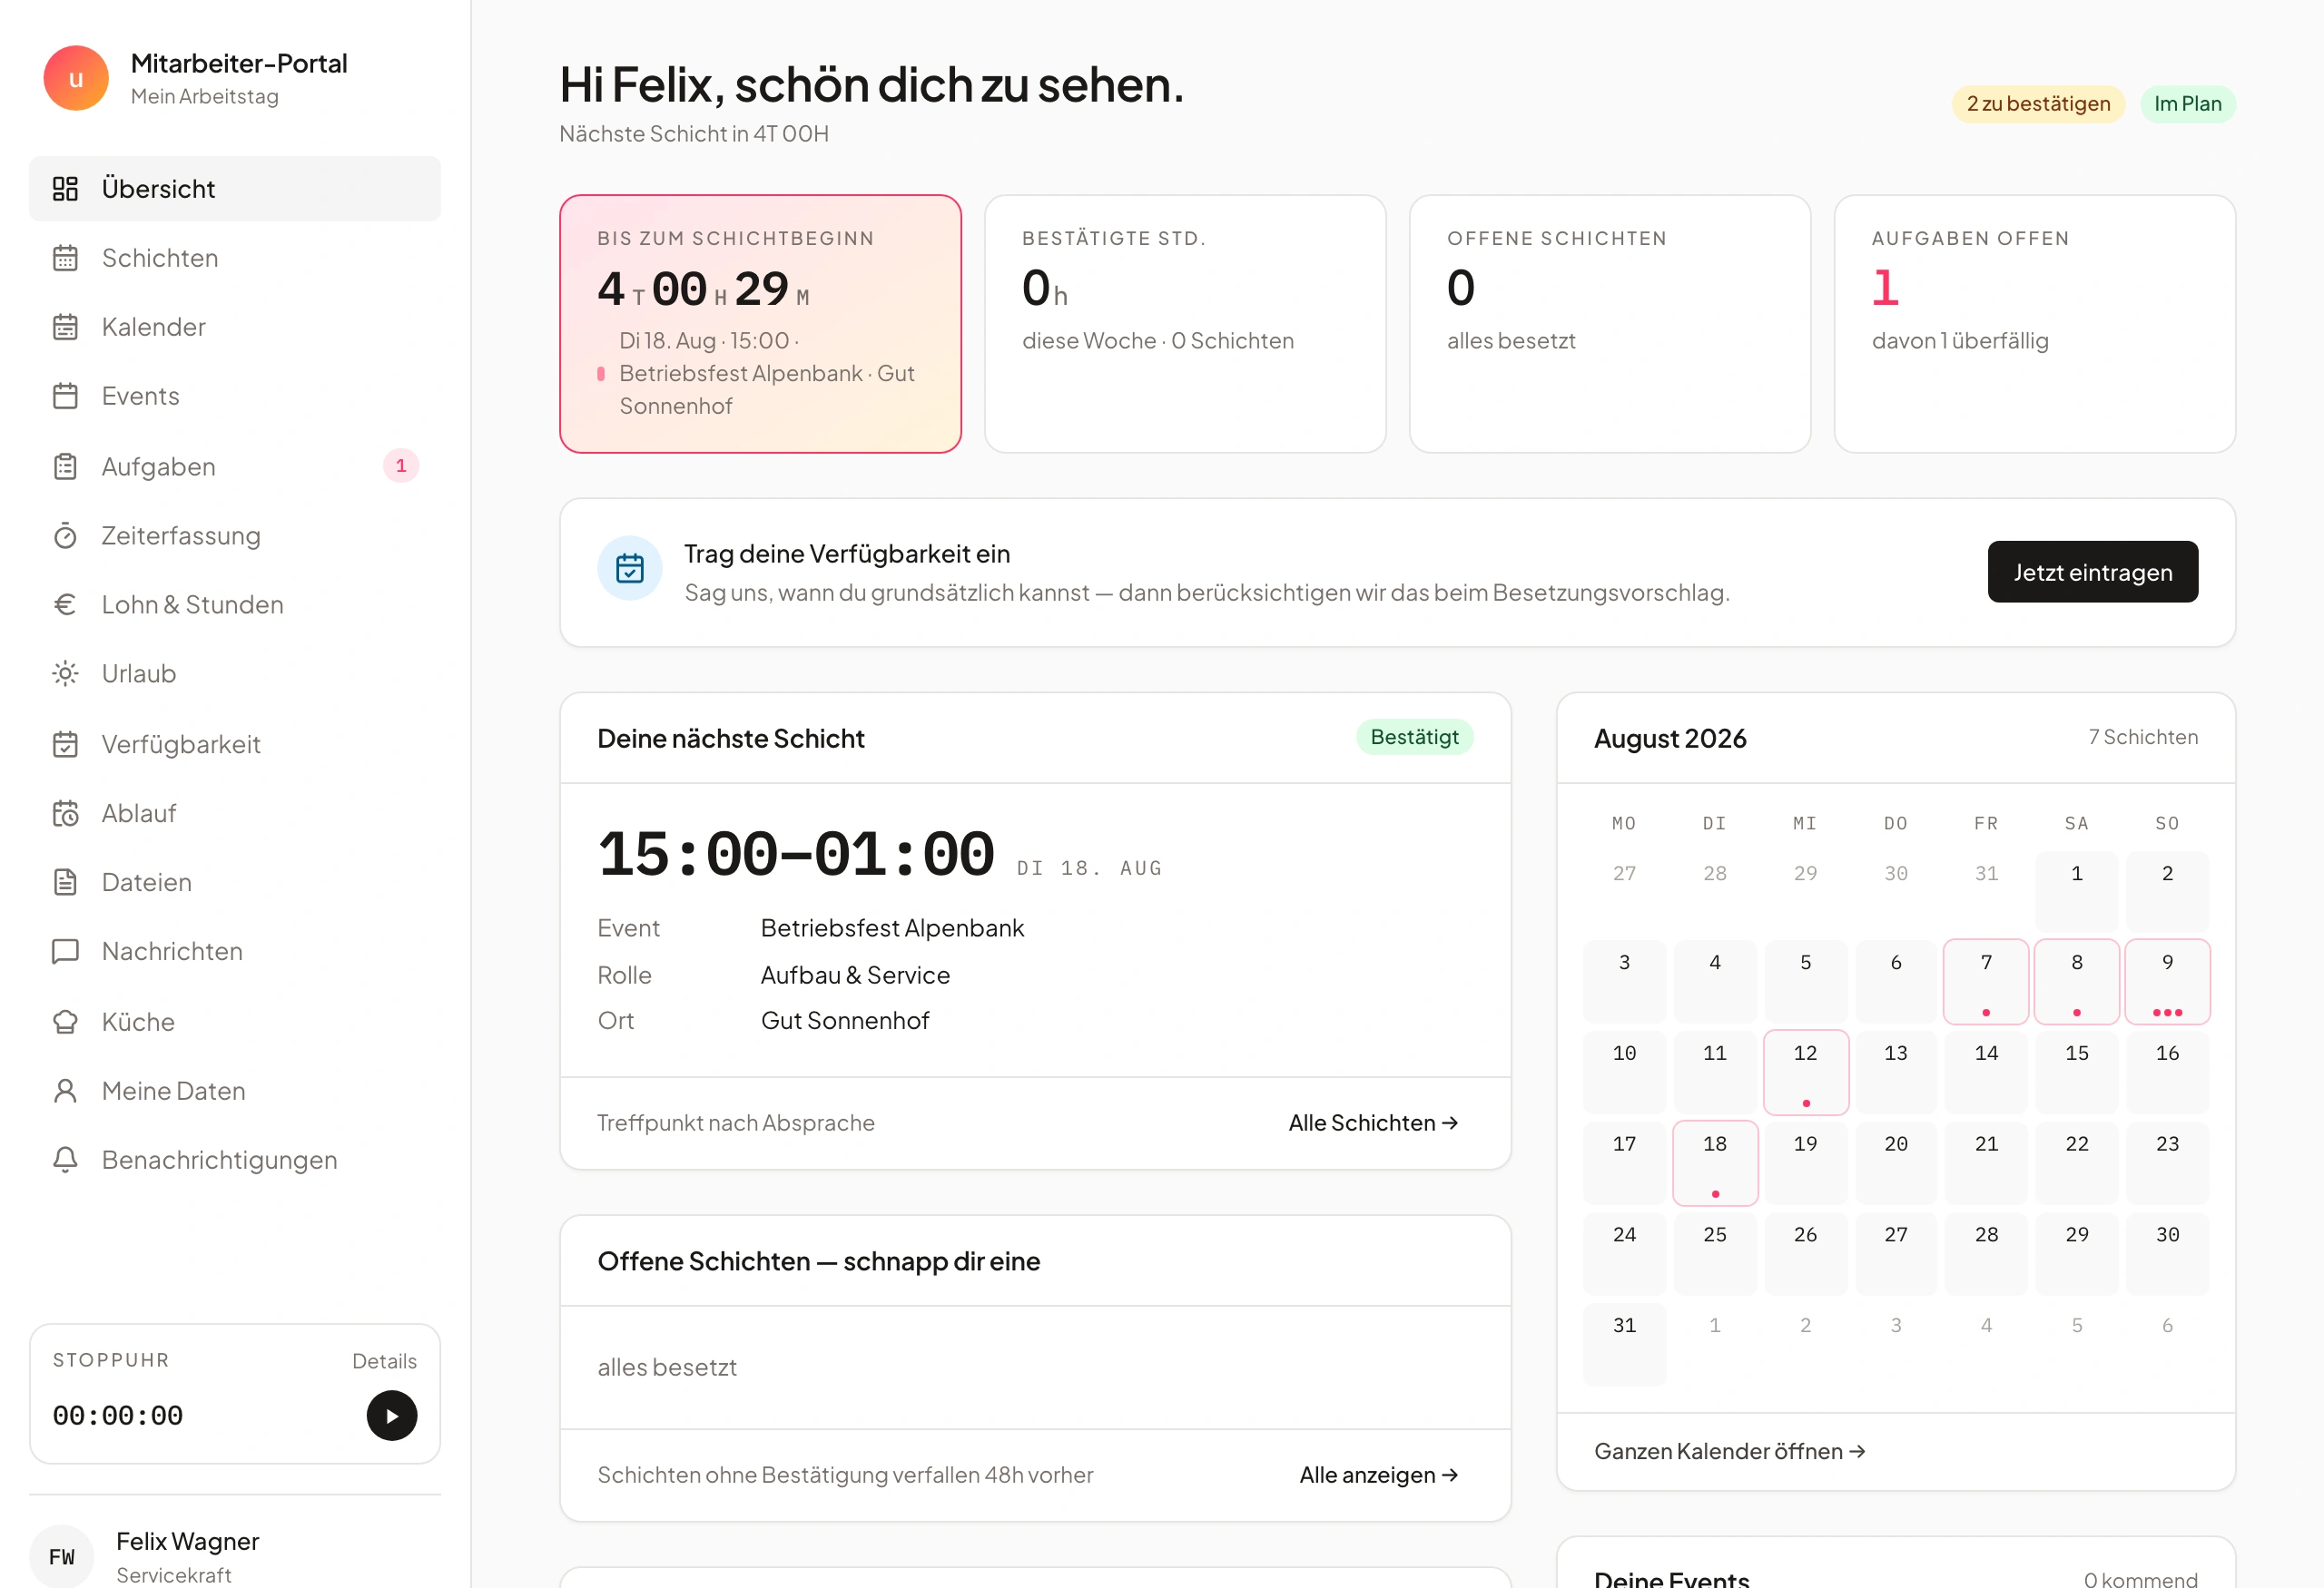The height and width of the screenshot is (1588, 2324).
Task: Click the 15:00–01:00 shift time
Action: click(796, 856)
